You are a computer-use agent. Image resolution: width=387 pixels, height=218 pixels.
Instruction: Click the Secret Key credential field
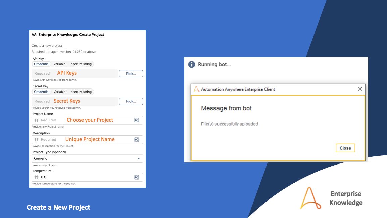75,101
